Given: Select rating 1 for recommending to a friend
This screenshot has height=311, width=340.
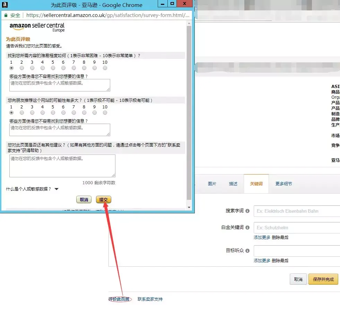Looking at the screenshot, I should [x=11, y=113].
